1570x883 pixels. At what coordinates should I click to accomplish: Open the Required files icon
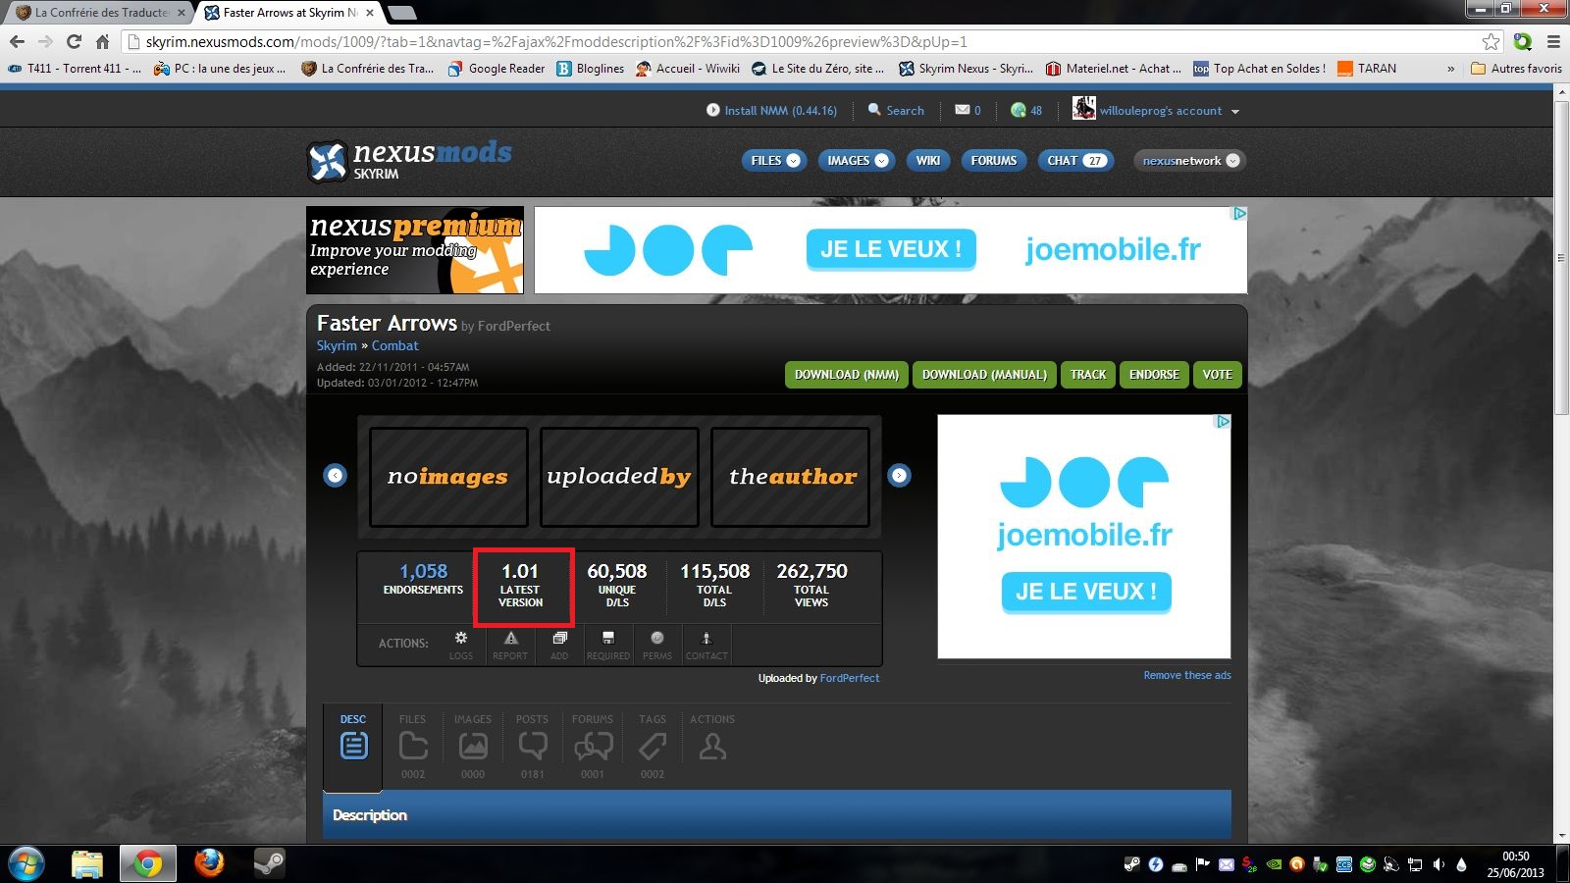(x=608, y=645)
